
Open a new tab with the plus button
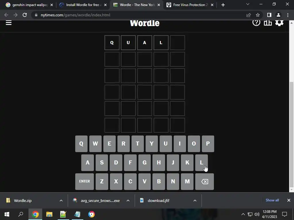(x=223, y=5)
